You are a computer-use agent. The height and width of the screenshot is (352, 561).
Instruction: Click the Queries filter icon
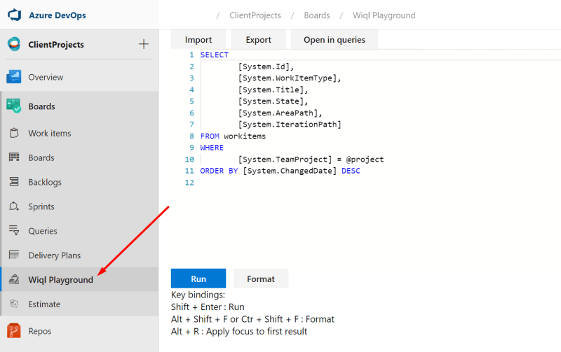[14, 230]
